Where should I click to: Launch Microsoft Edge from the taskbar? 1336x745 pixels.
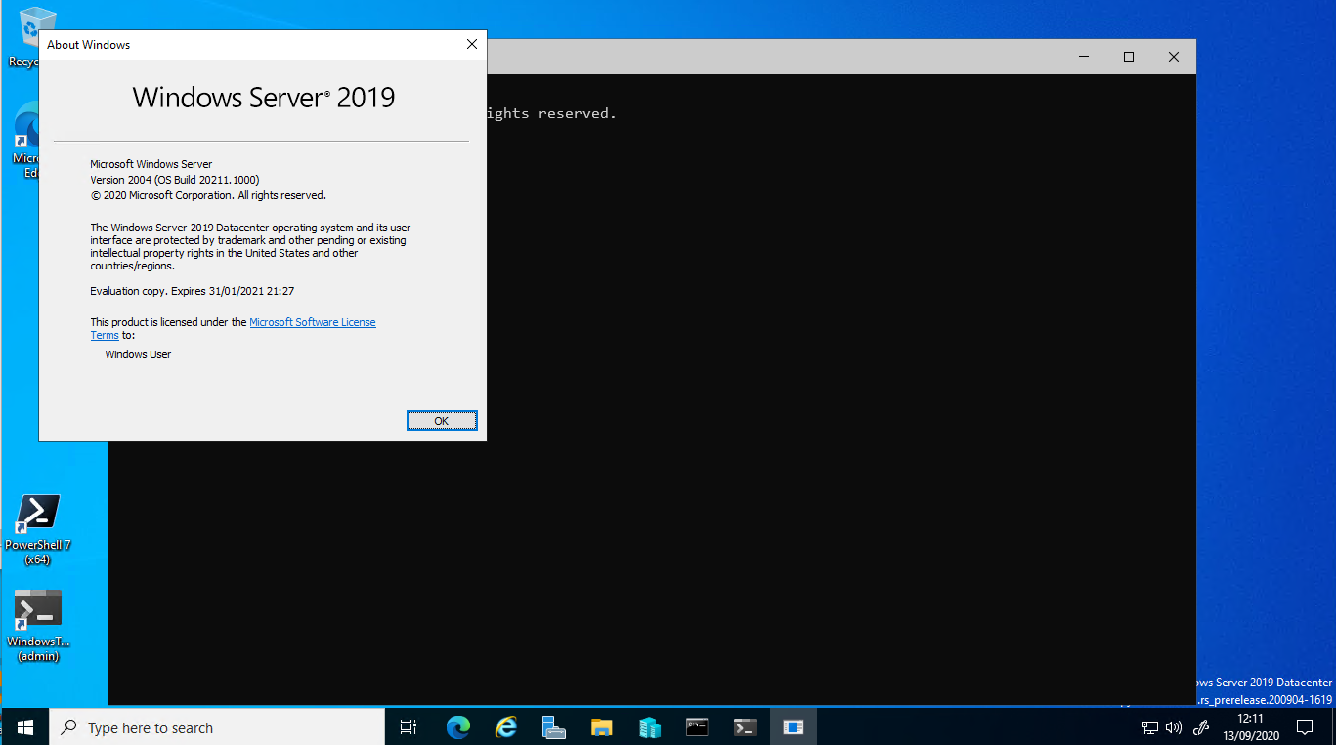(x=457, y=727)
